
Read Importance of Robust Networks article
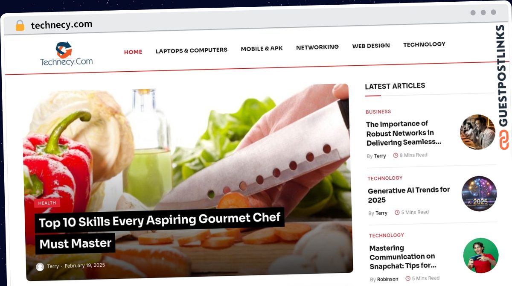(404, 133)
